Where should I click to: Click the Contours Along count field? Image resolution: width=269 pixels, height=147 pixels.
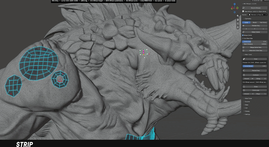point(261,79)
